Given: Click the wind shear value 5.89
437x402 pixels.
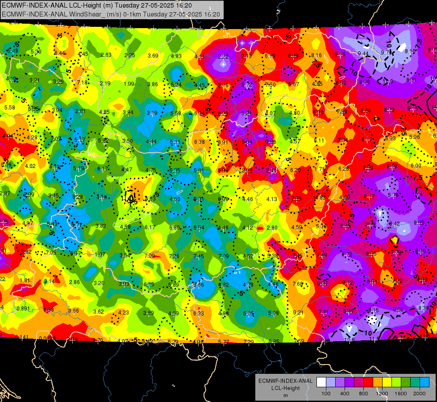Looking at the screenshot, I should point(174,285).
